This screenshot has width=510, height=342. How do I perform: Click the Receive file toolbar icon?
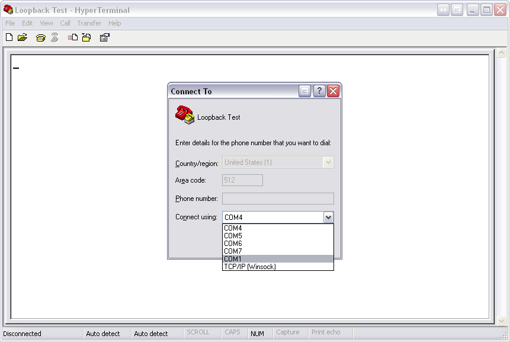[86, 37]
